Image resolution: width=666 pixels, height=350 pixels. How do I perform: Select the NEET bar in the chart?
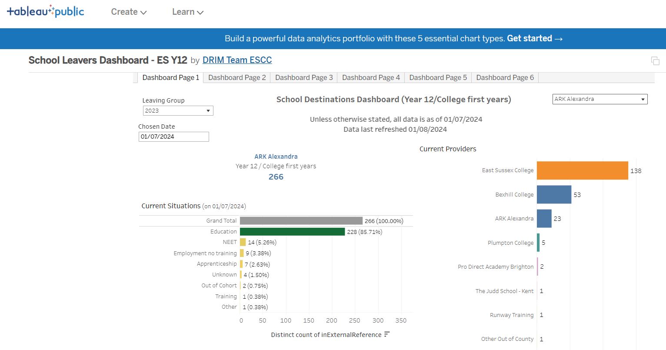coord(242,242)
